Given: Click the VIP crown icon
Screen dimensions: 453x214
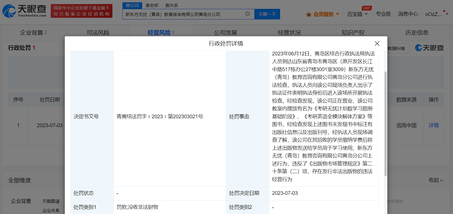Looking at the screenshot, I should click(x=309, y=14).
